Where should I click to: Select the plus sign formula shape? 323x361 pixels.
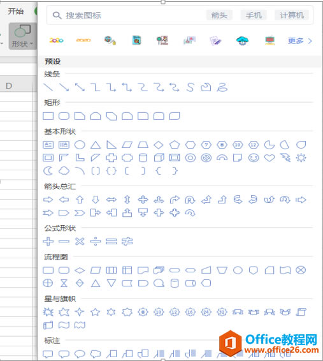[48, 242]
